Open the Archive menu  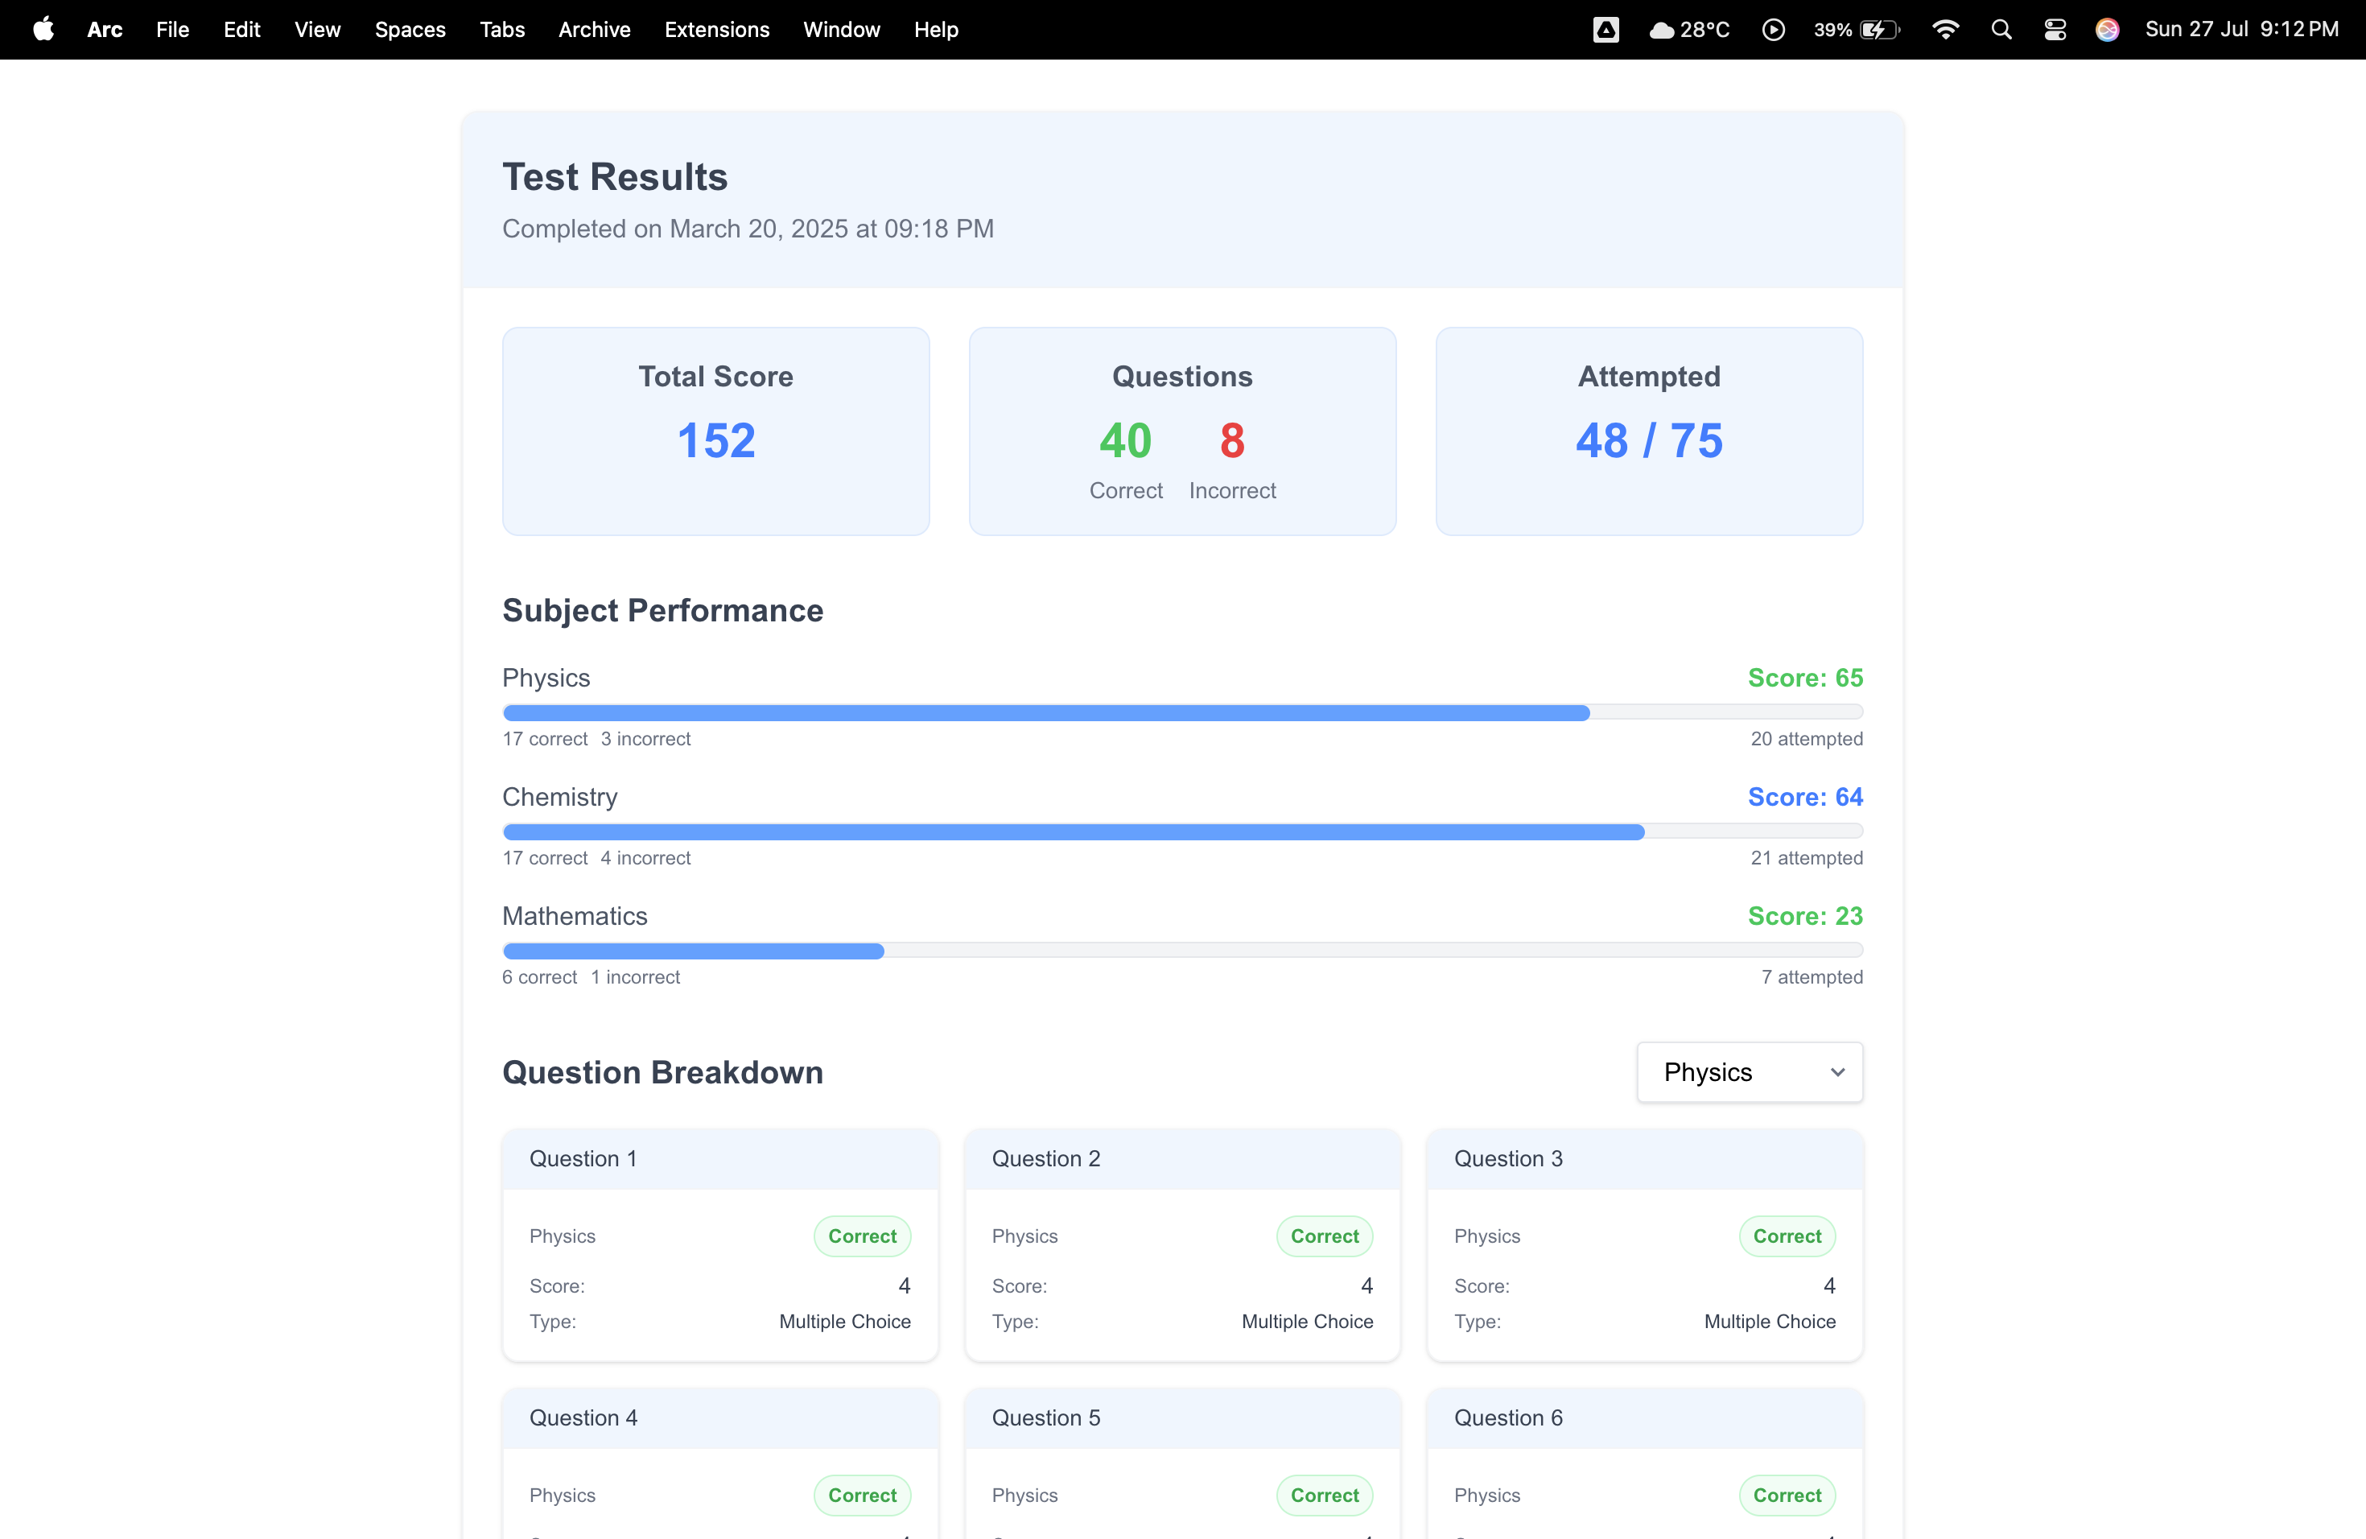coord(593,29)
